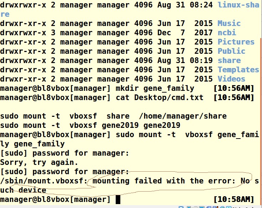Screen dimensions: 262x208
Task: Click the globe status icon in VM bar
Action: point(222,207)
